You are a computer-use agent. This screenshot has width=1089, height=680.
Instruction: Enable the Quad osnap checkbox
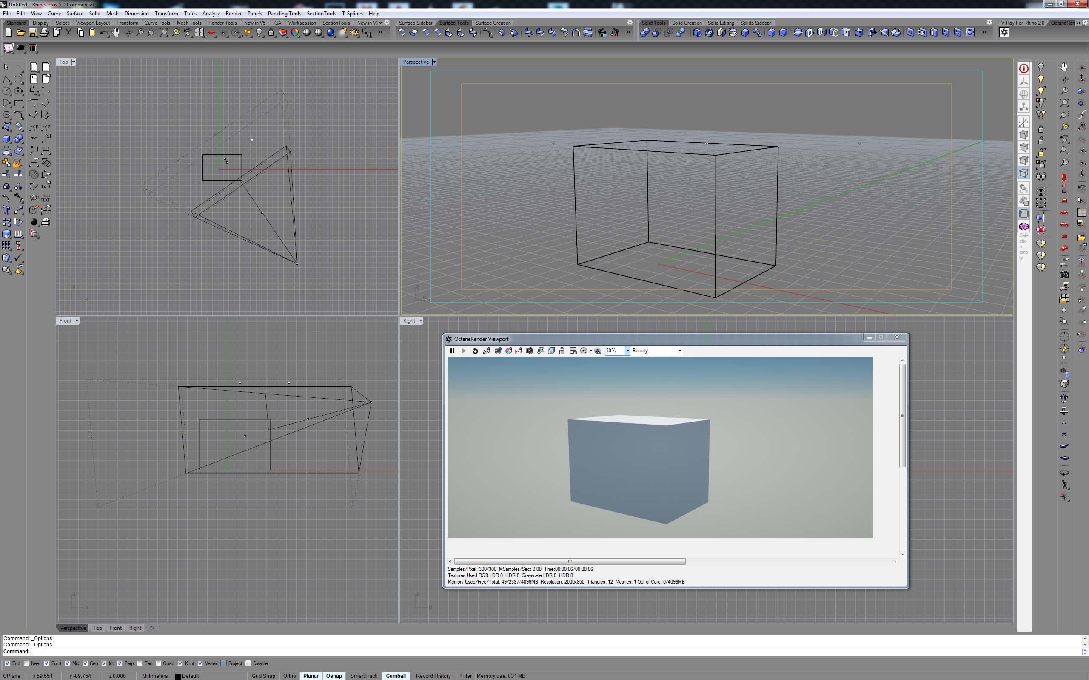click(x=158, y=663)
